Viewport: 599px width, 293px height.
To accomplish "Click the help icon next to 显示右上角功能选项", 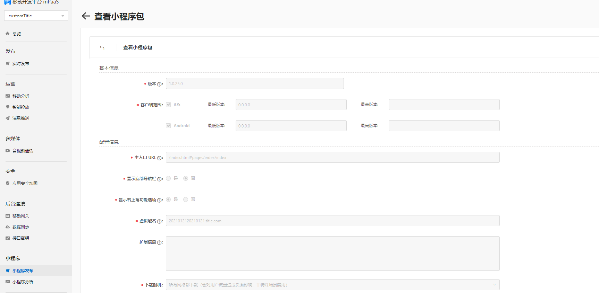I will pos(159,200).
